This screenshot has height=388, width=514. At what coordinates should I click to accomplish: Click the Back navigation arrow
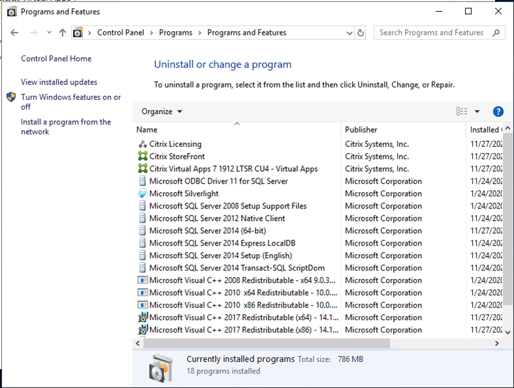(x=15, y=33)
